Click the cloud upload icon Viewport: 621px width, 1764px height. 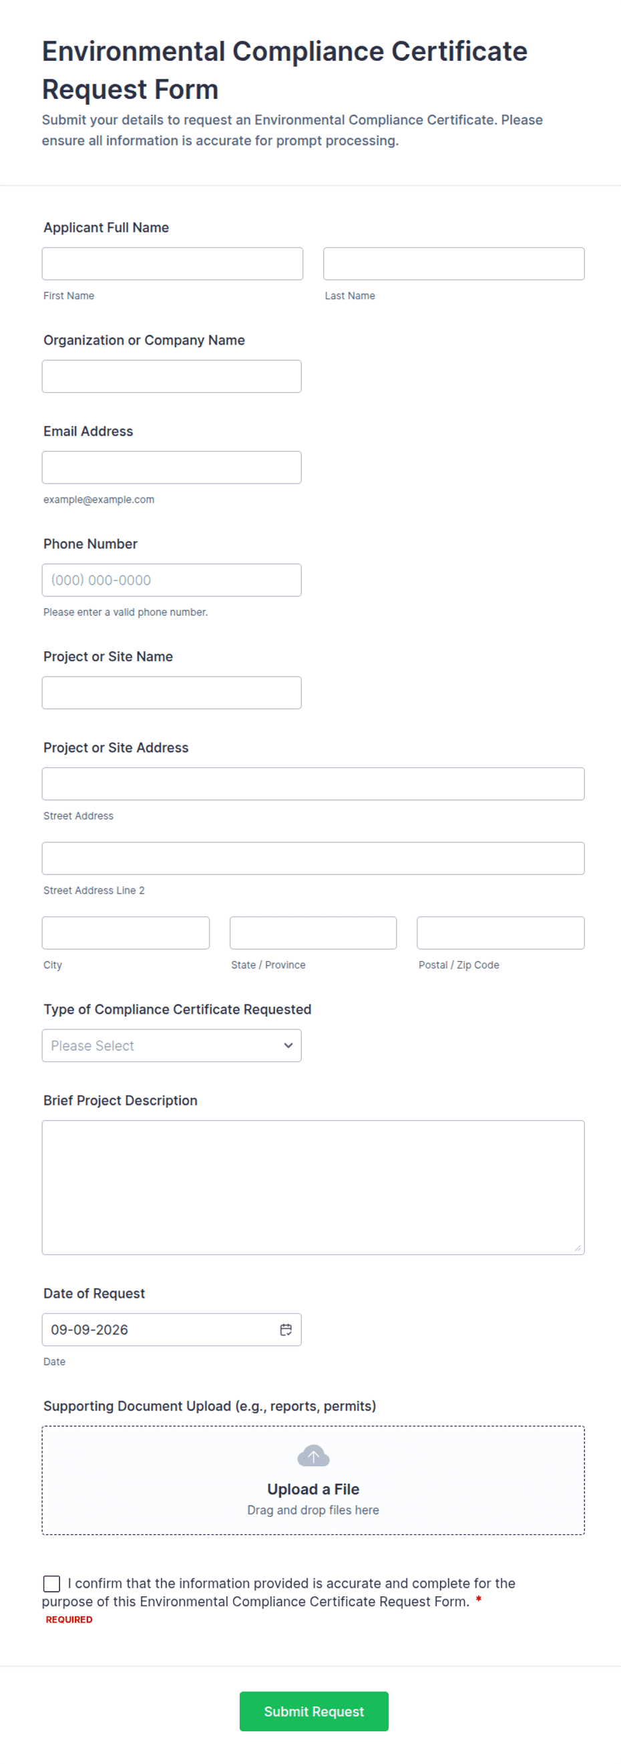coord(313,1456)
